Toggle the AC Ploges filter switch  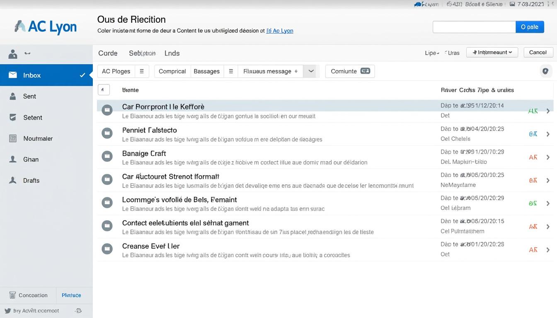pos(142,71)
